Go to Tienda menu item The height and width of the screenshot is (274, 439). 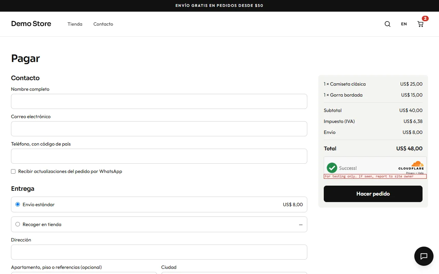[x=75, y=24]
